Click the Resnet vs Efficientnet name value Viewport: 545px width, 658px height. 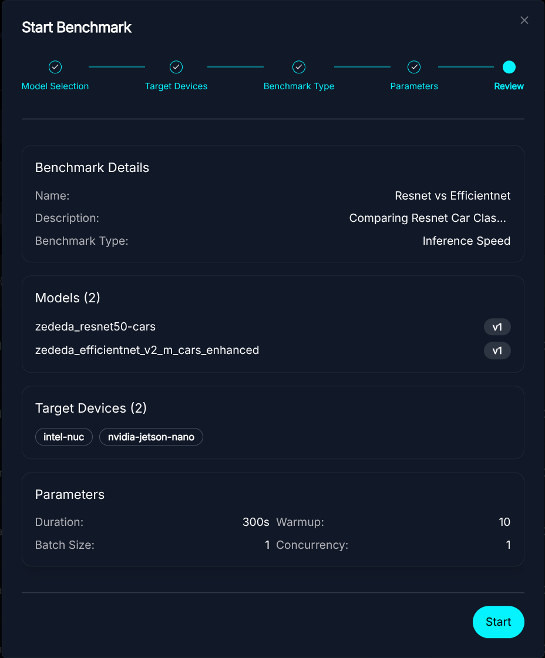tap(452, 195)
